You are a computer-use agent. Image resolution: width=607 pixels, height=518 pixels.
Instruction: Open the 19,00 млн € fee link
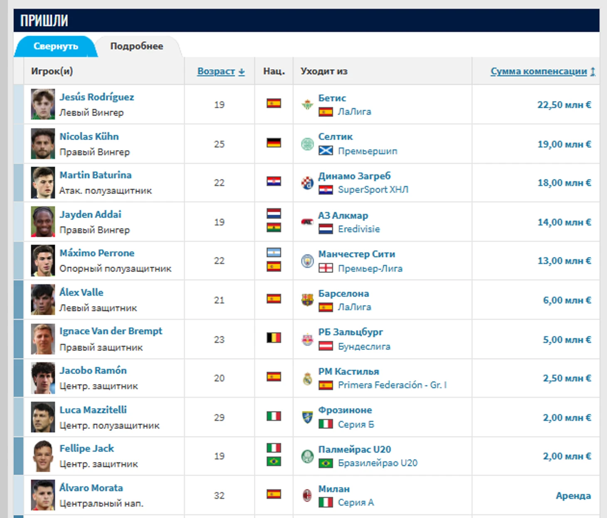click(x=564, y=144)
